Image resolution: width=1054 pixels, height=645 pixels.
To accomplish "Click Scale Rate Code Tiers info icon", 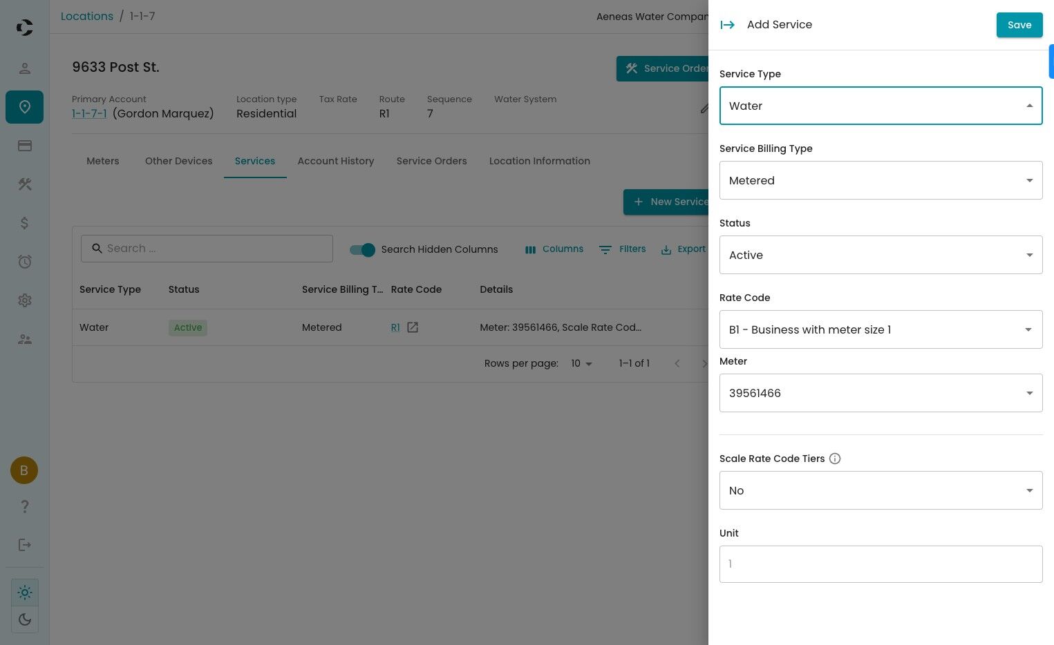I will (835, 459).
